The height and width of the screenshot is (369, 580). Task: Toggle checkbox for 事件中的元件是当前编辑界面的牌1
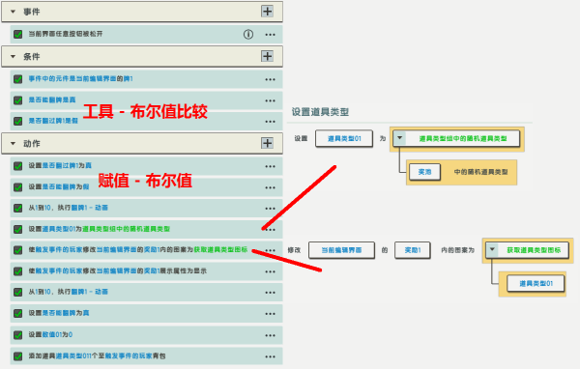tap(17, 79)
